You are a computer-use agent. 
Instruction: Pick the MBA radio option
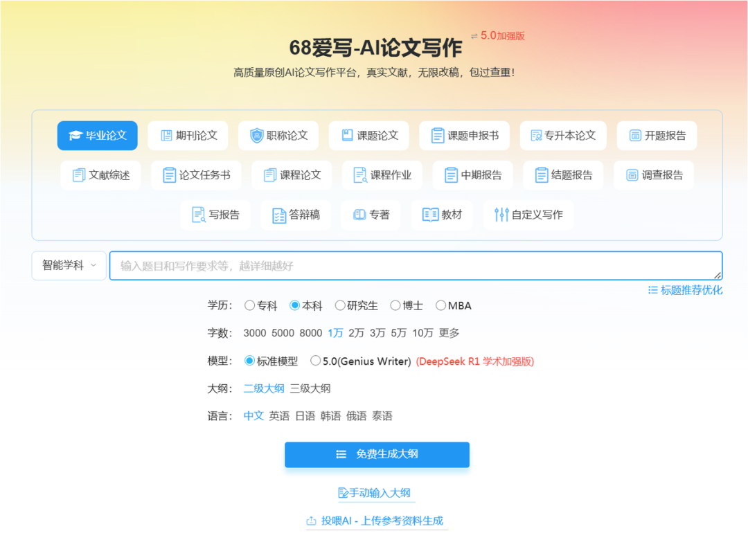[440, 305]
